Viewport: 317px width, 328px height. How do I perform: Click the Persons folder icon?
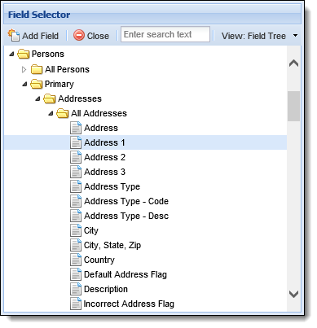pyautogui.click(x=24, y=54)
